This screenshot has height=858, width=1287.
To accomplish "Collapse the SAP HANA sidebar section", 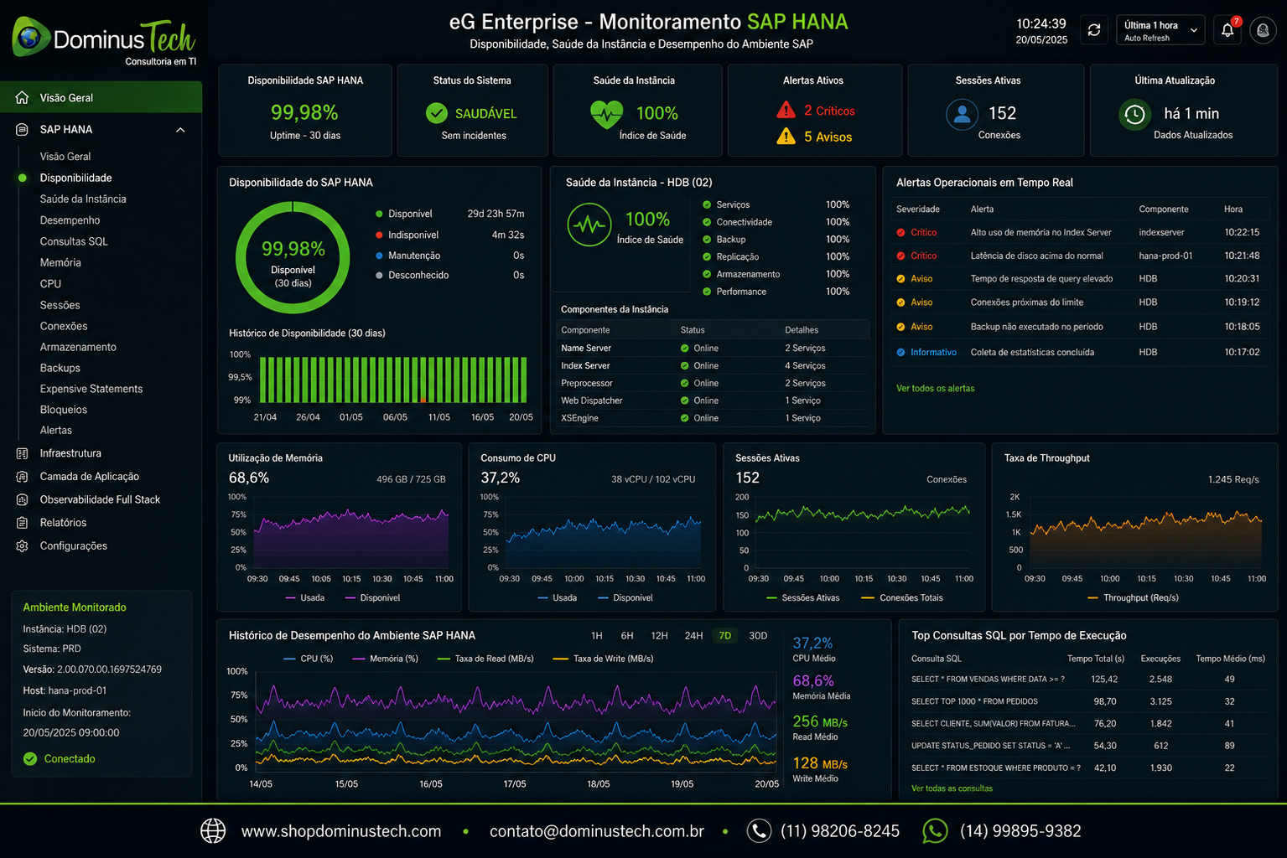I will (180, 129).
